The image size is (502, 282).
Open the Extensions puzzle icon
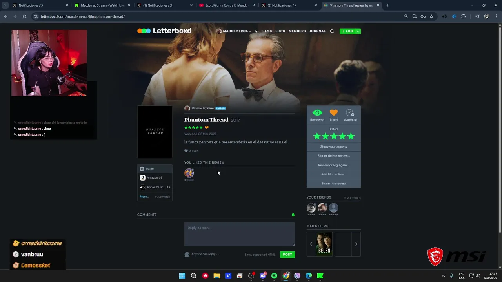[x=464, y=16]
